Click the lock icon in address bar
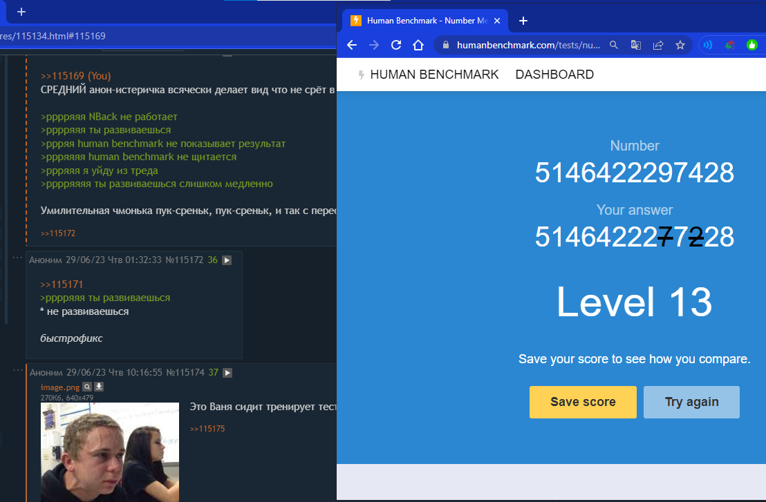Viewport: 766px width, 502px height. (x=445, y=45)
